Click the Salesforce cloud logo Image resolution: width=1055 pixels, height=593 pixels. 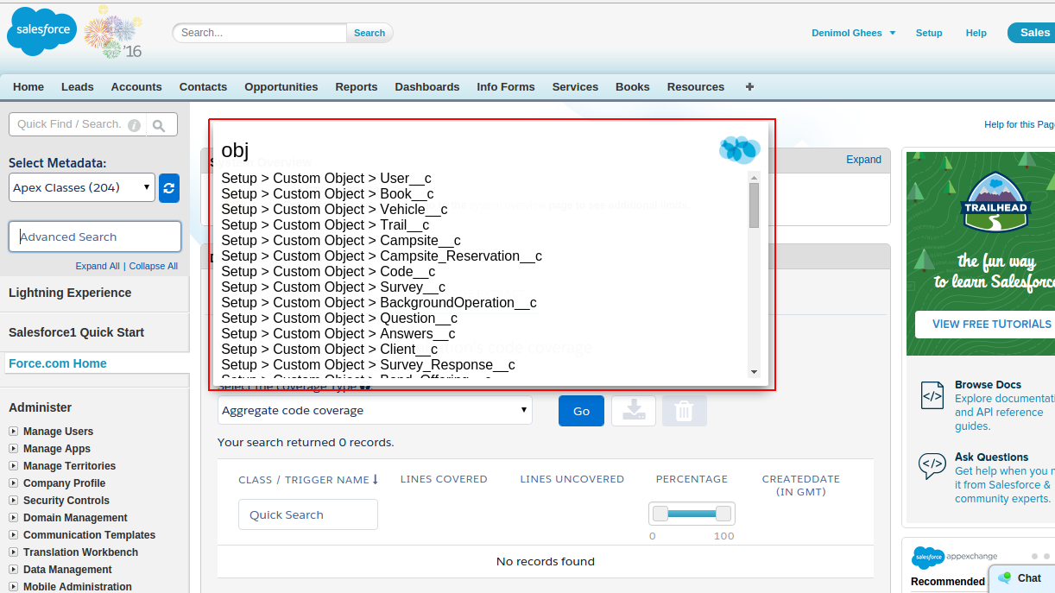point(42,32)
